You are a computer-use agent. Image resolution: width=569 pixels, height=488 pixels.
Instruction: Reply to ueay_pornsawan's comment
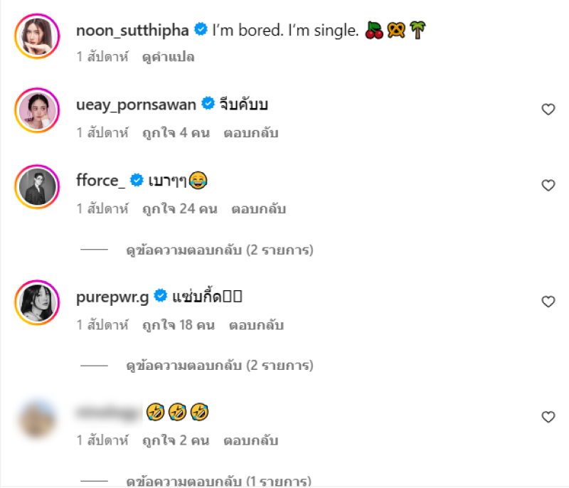[x=250, y=133]
